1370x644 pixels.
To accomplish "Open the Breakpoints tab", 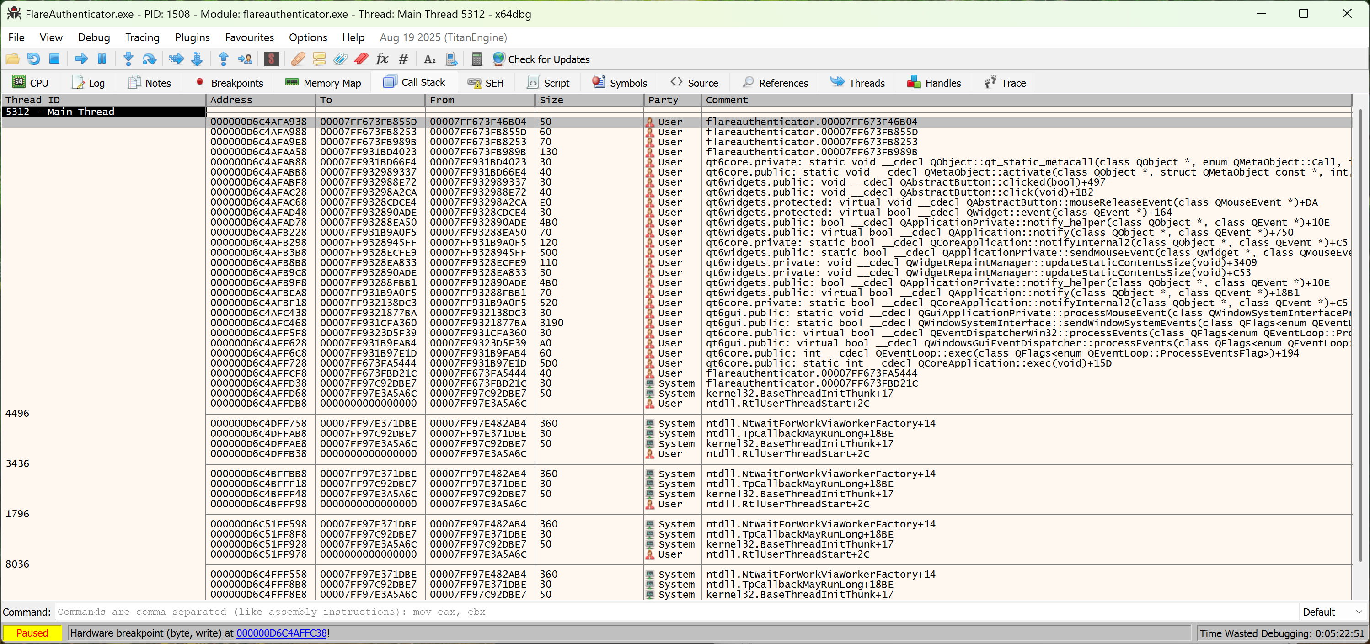I will (x=229, y=82).
